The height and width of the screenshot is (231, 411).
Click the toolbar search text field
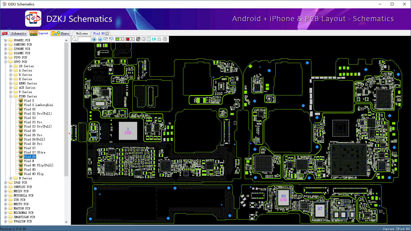pyautogui.click(x=85, y=39)
